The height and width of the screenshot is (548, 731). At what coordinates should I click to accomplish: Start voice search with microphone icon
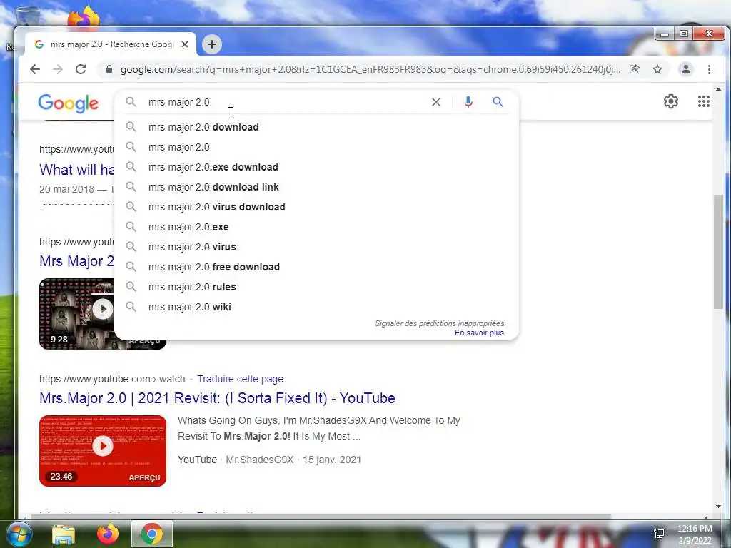pyautogui.click(x=468, y=102)
